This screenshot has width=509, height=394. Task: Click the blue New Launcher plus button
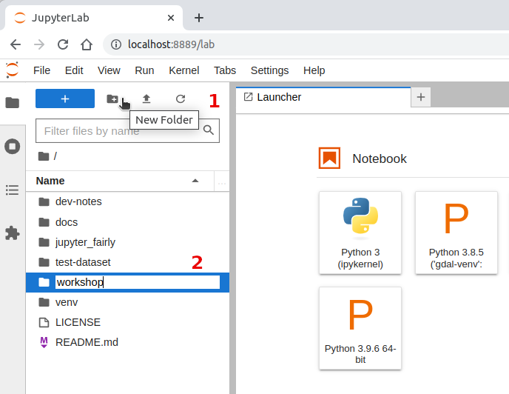coord(65,98)
